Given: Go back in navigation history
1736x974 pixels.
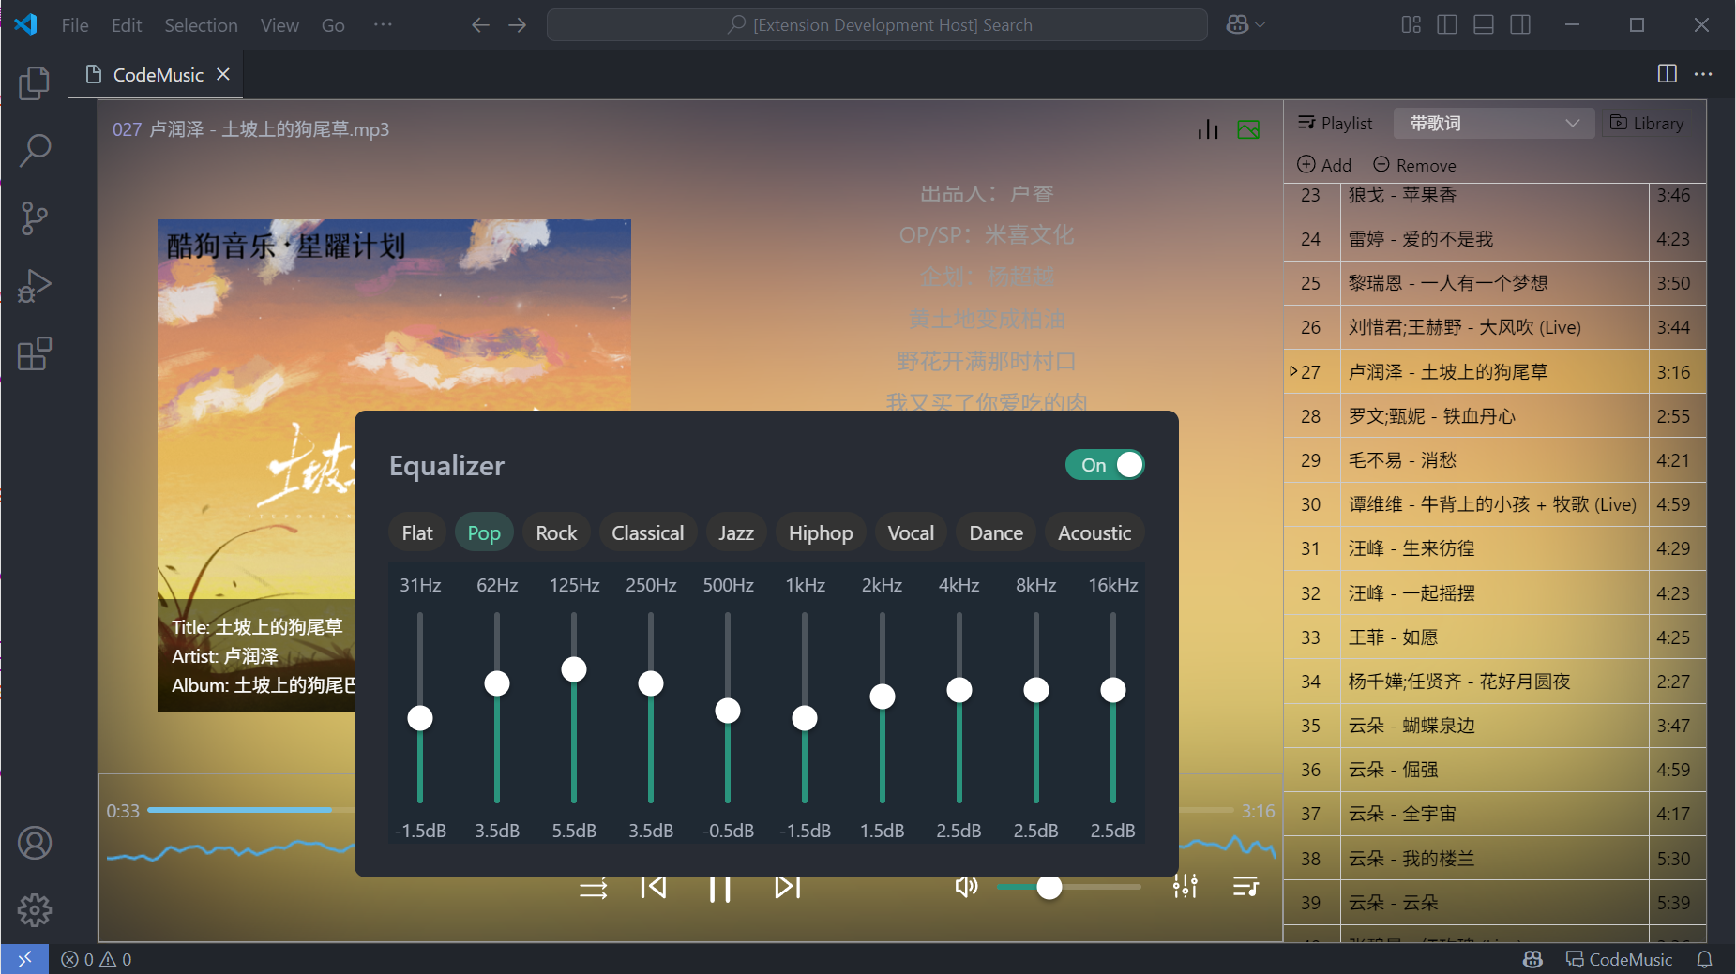Looking at the screenshot, I should [480, 25].
